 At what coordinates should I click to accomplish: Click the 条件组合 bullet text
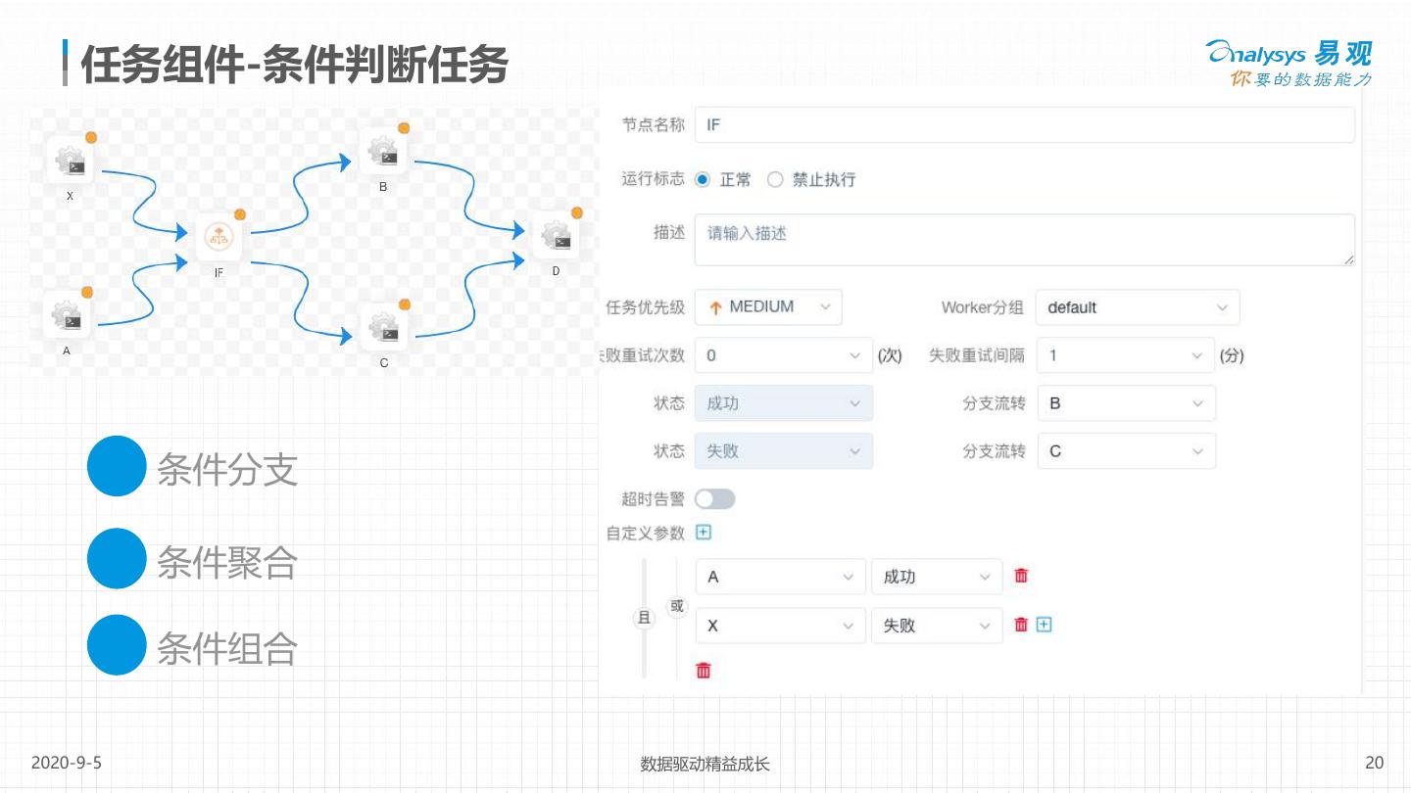227,649
